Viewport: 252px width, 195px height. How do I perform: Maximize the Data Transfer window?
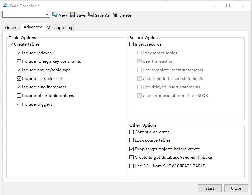coord(228,6)
